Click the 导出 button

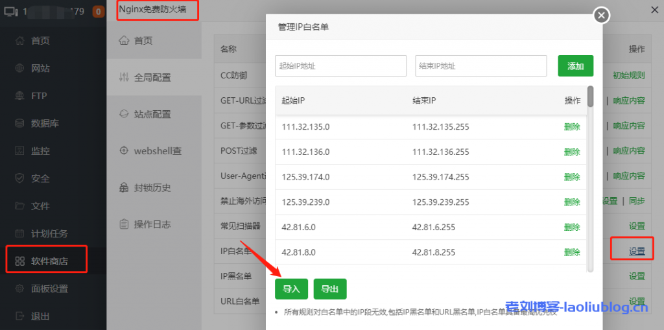click(330, 289)
